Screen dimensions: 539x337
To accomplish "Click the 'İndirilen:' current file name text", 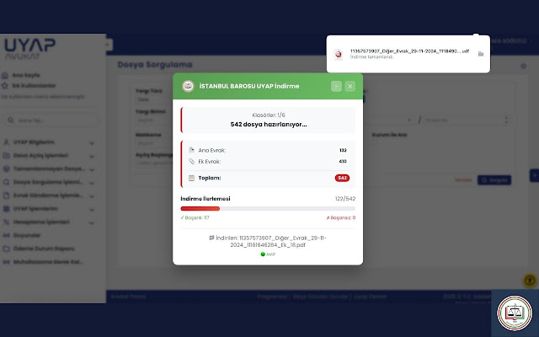I will (268, 242).
